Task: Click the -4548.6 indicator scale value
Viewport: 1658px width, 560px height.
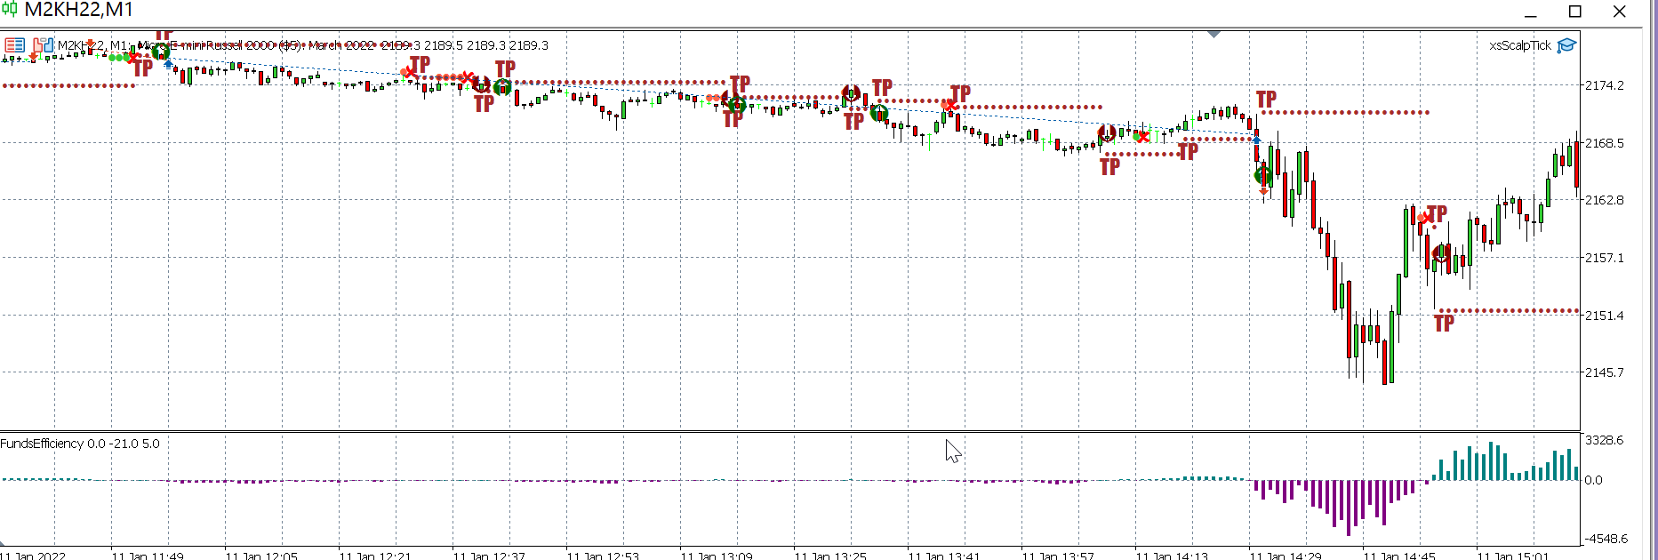Action: pos(1606,539)
